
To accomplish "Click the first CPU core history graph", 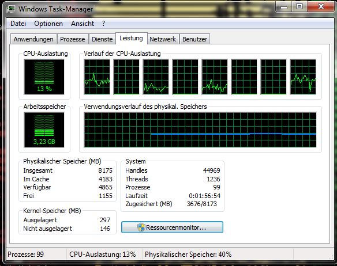I will [x=97, y=77].
